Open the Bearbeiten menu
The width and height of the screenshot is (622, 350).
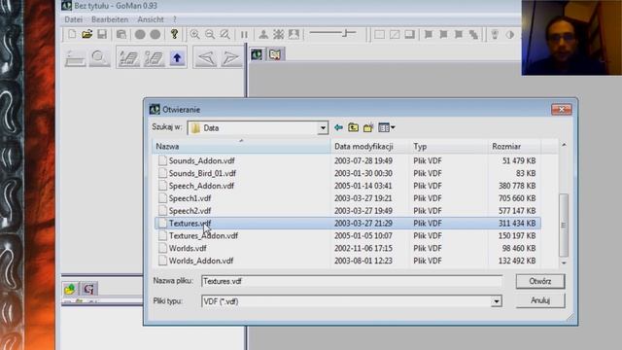click(110, 19)
